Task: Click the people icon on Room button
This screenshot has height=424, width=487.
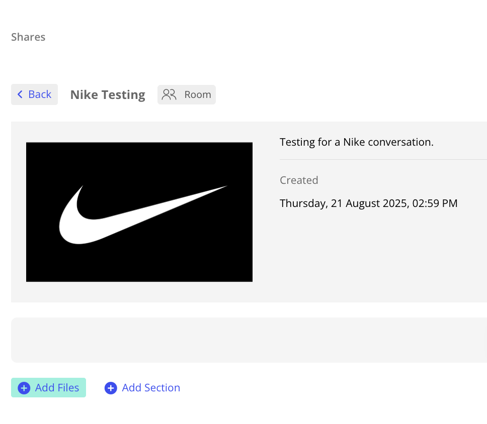Action: point(169,94)
